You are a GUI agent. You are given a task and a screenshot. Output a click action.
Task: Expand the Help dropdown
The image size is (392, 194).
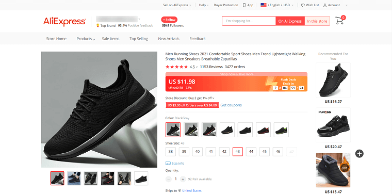204,5
